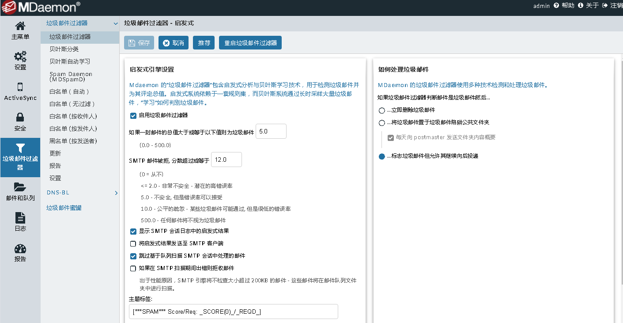Open the security lock icon
Screen dimensions: 623x323
(x=20, y=117)
